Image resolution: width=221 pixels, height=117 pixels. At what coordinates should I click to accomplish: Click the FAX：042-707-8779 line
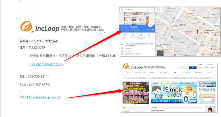[35, 85]
